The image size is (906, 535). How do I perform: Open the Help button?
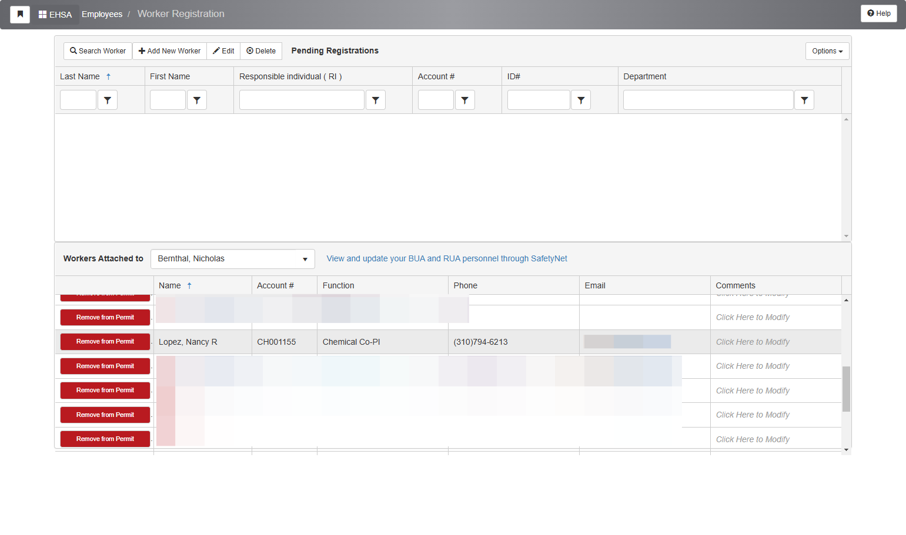pyautogui.click(x=879, y=14)
